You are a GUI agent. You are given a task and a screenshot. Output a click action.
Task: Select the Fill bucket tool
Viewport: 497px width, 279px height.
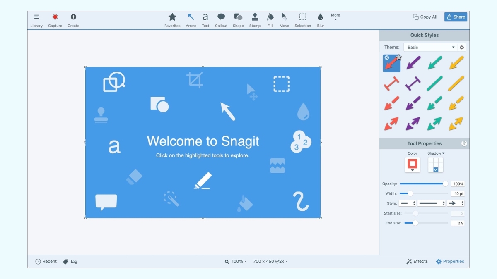tap(270, 20)
